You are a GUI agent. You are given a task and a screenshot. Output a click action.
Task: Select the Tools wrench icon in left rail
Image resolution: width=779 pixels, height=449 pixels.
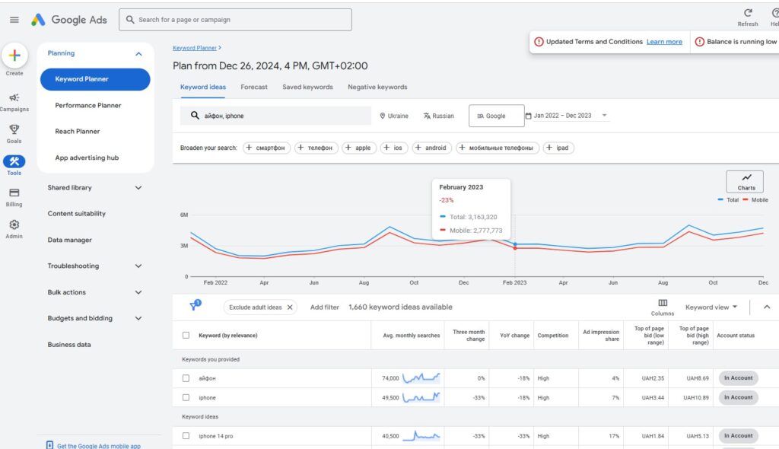pos(15,162)
